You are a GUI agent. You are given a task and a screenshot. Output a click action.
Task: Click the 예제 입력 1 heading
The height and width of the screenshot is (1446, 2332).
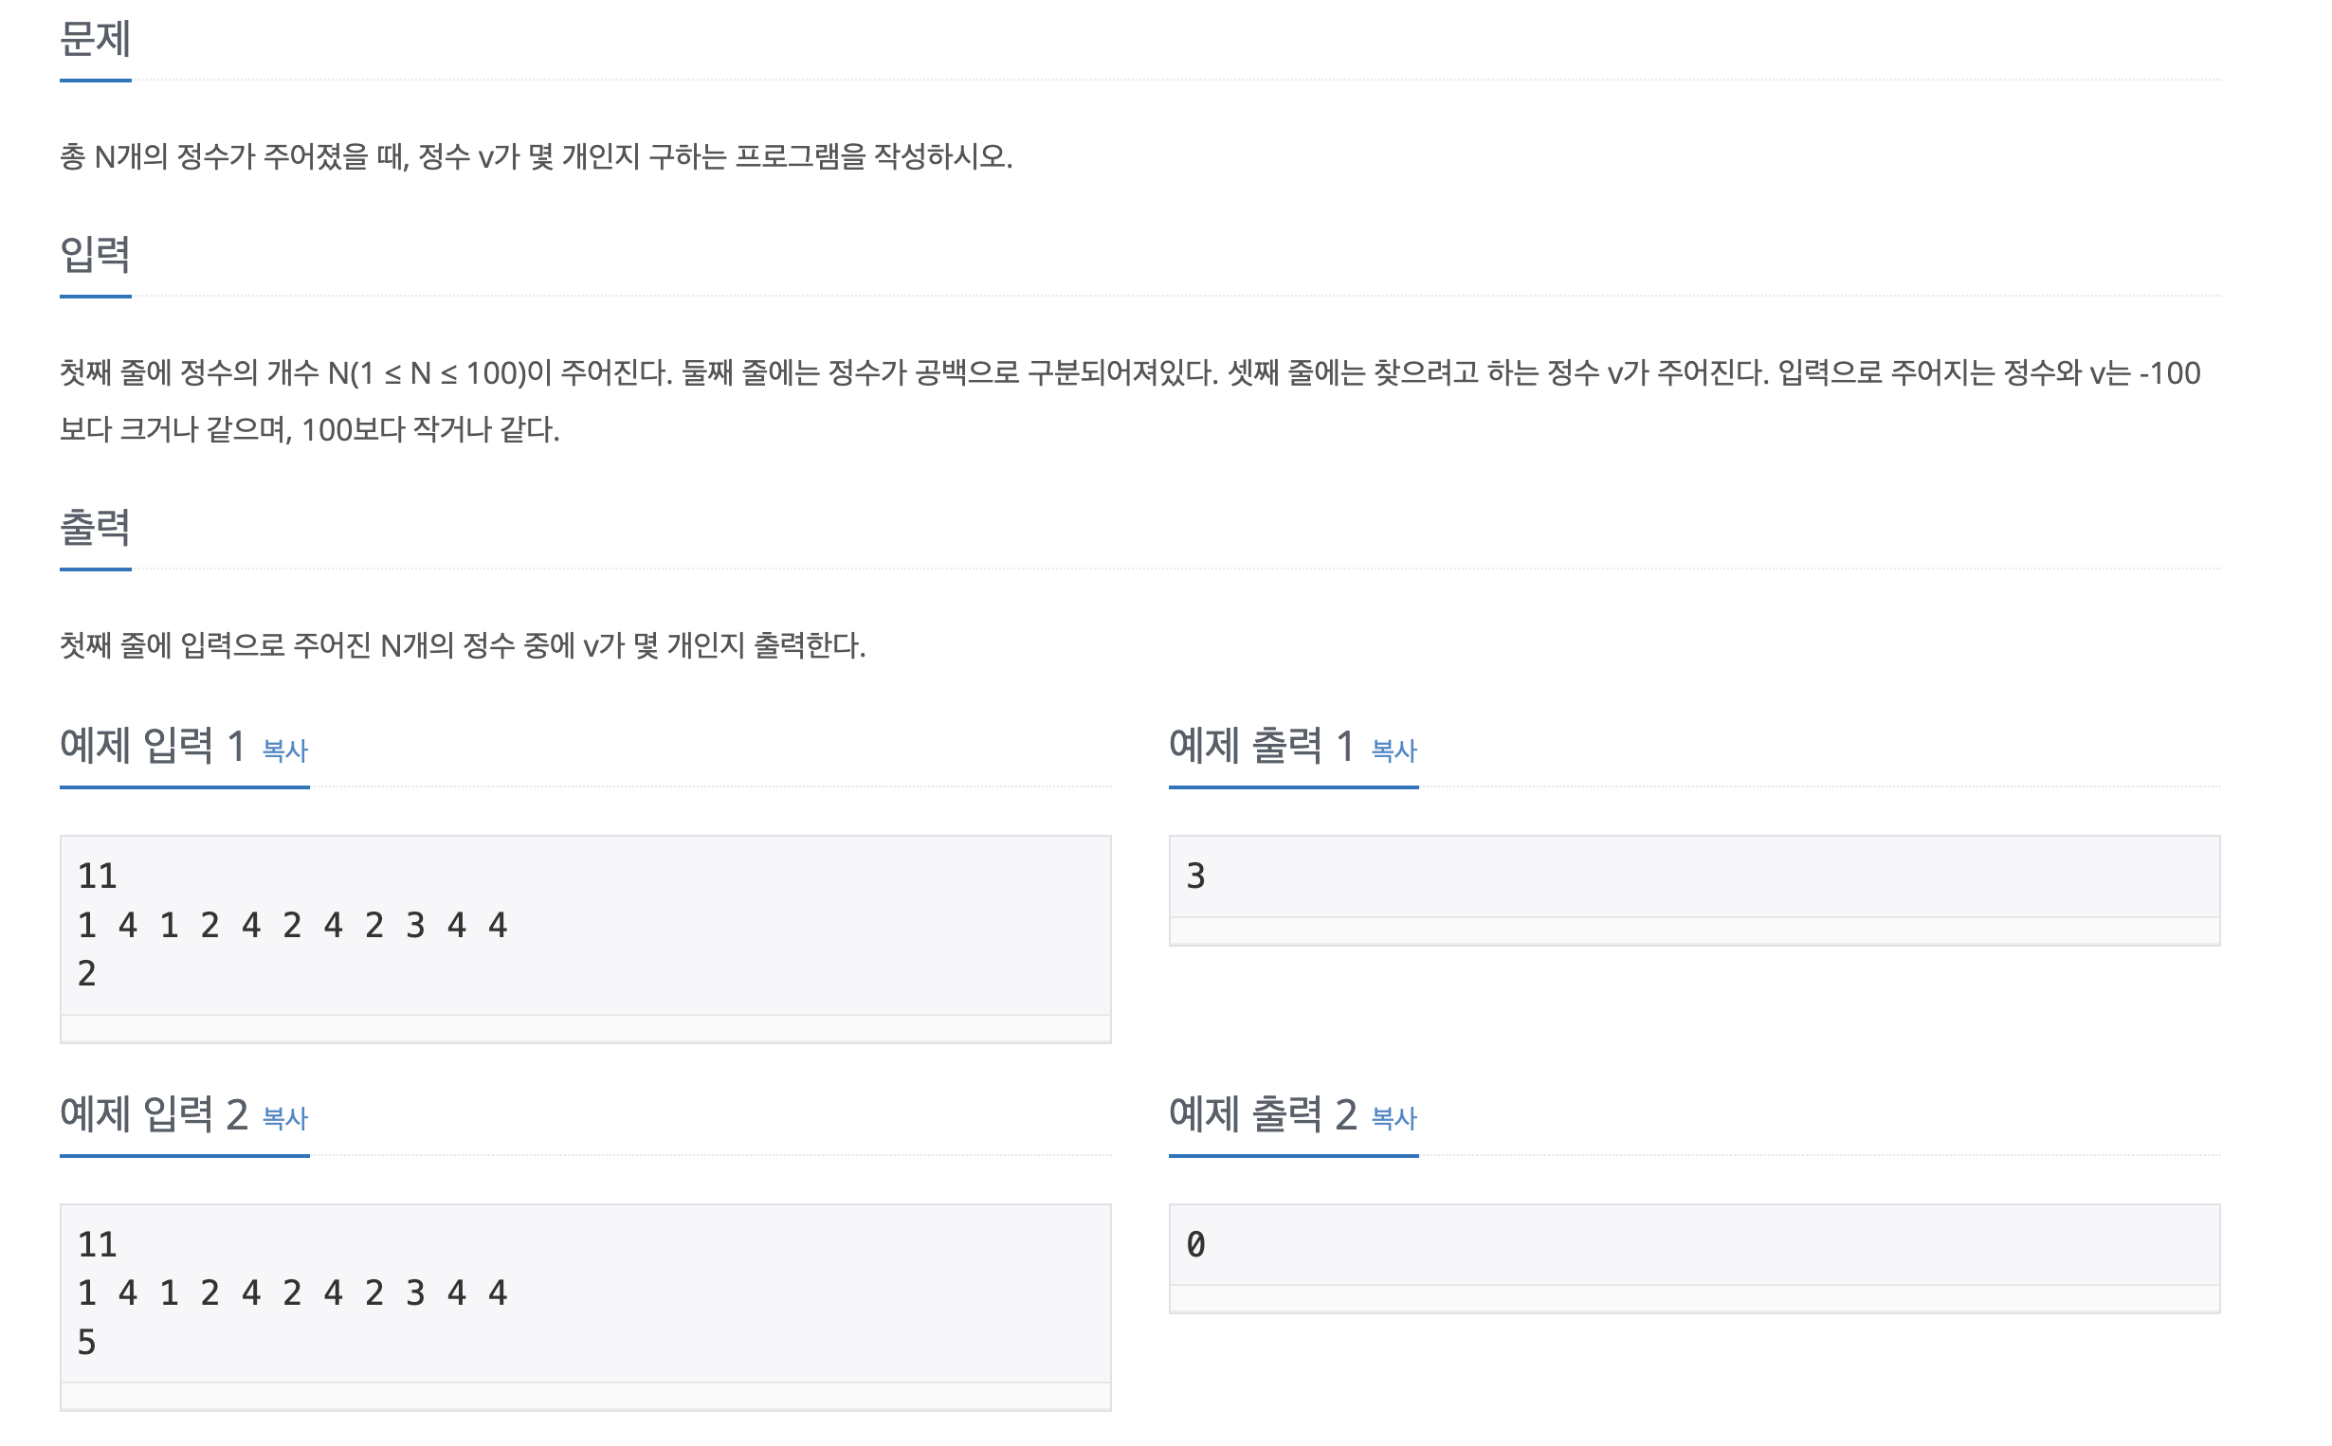coord(153,745)
